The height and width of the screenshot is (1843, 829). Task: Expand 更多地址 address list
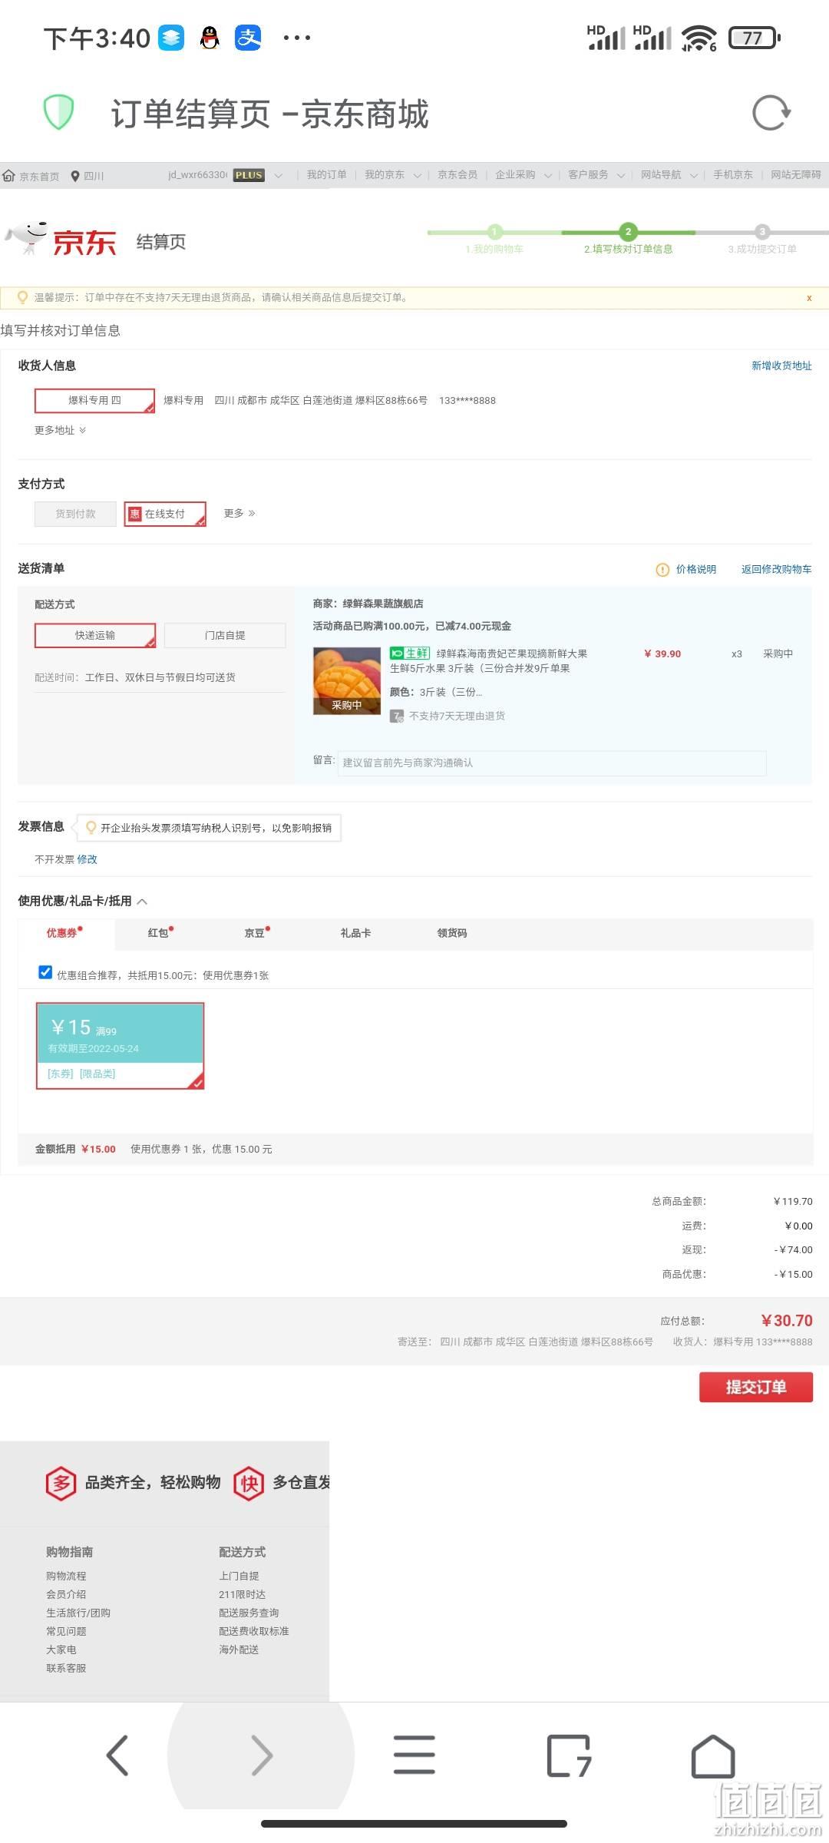(60, 430)
